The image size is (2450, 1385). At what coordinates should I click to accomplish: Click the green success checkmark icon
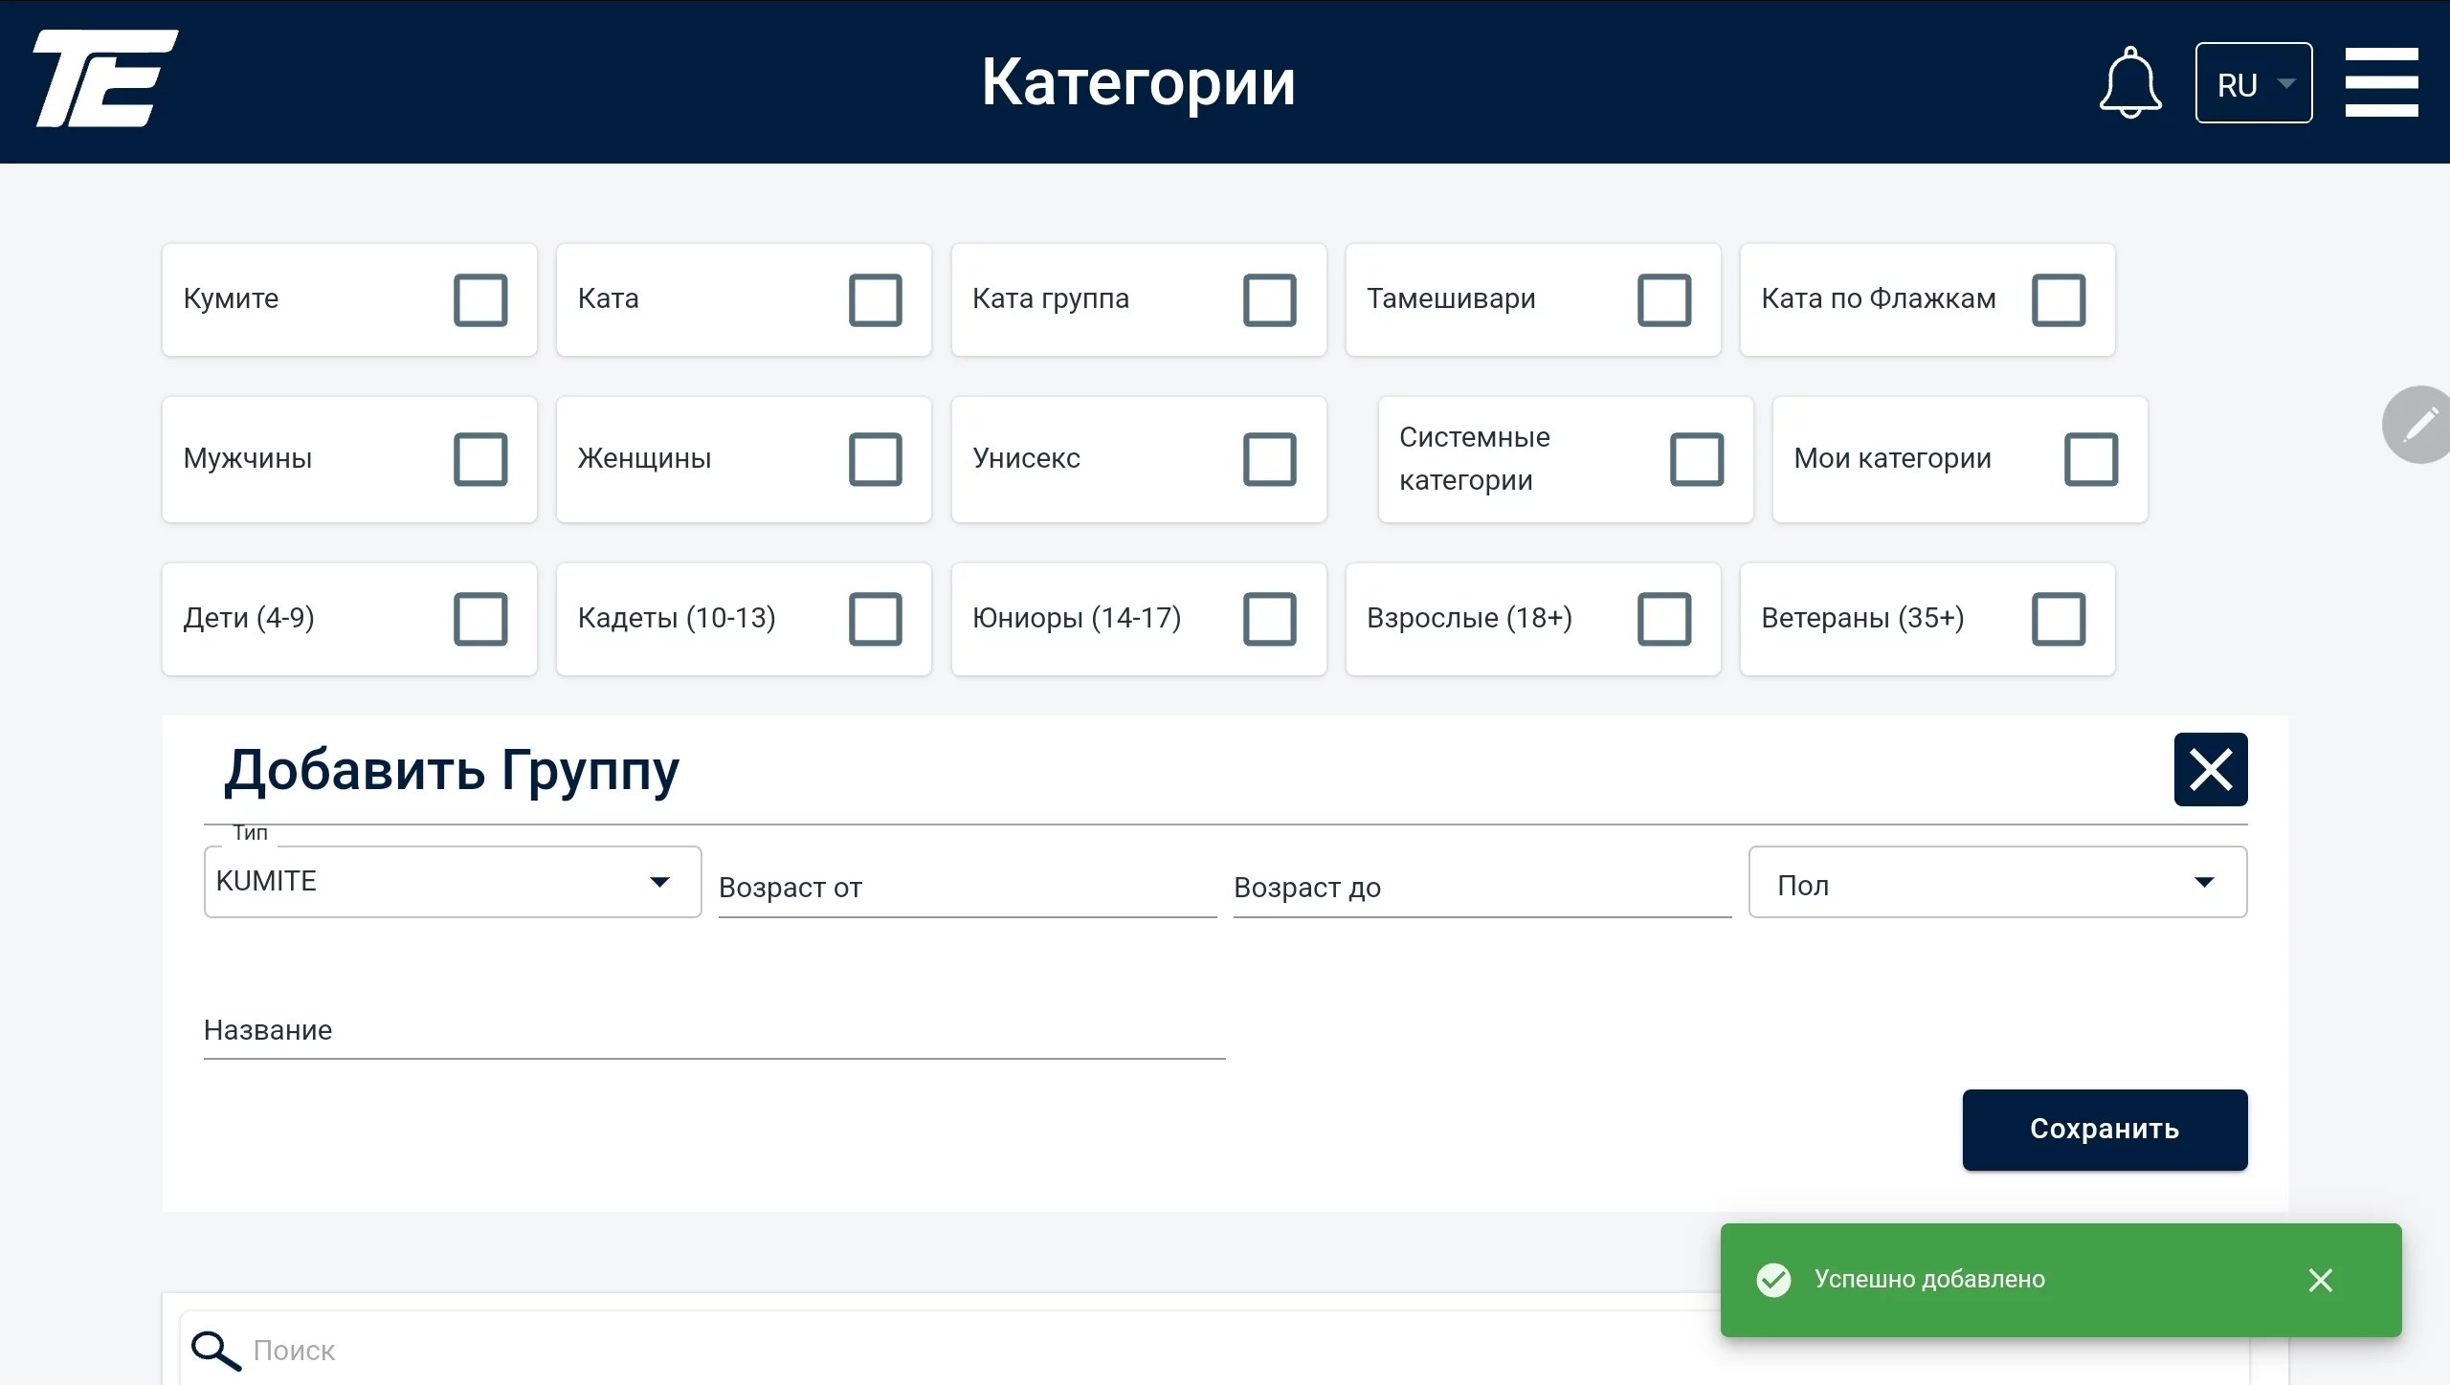tap(1773, 1280)
